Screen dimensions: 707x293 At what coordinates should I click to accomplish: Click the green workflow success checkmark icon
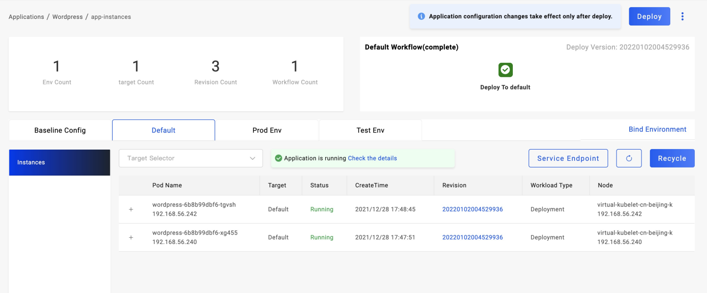point(505,70)
